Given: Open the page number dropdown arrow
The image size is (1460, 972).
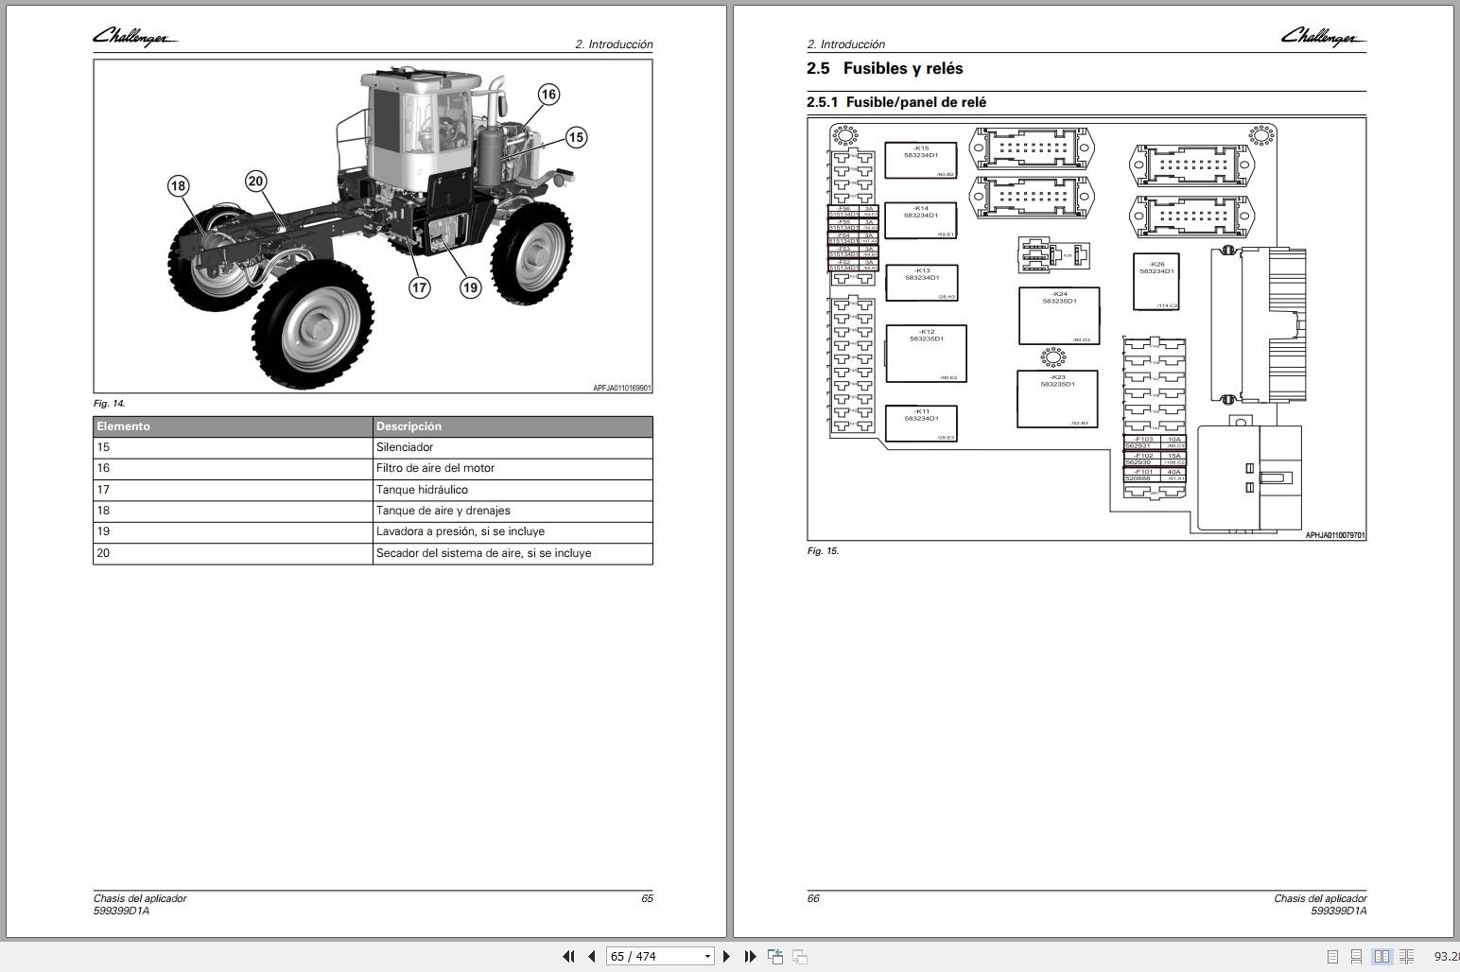Looking at the screenshot, I should click(707, 957).
